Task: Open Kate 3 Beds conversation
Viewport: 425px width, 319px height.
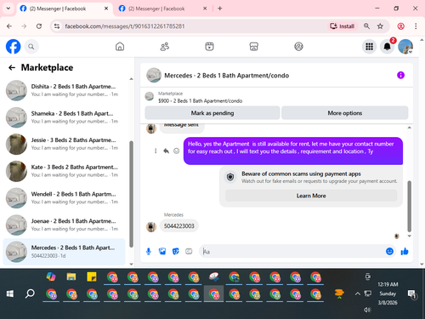Action: tap(64, 171)
